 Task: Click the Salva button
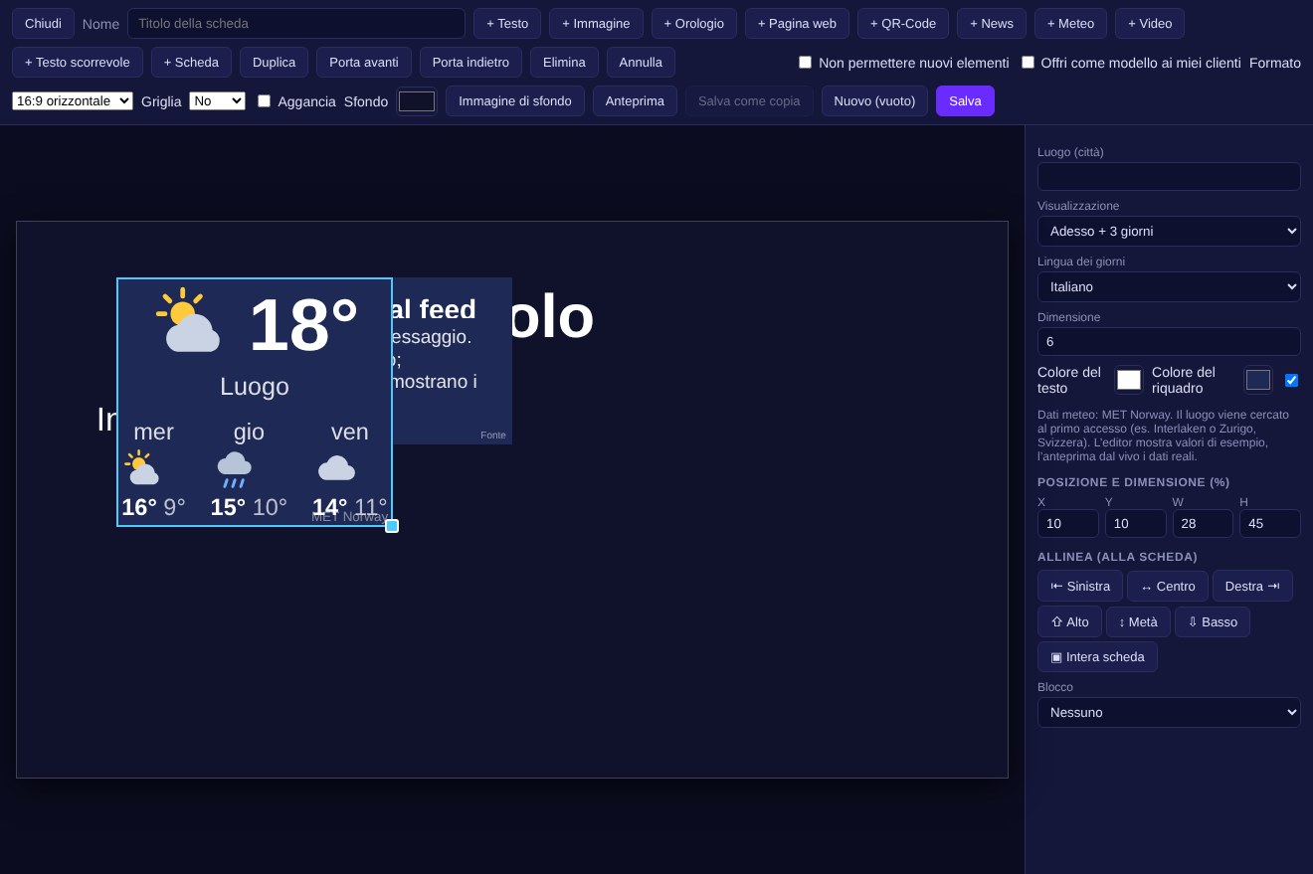click(965, 100)
